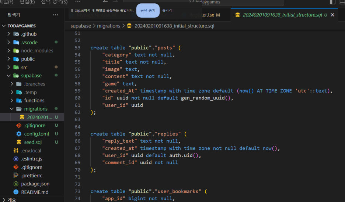This screenshot has height=202, width=345.
Task: Expand the .vscode folder chevron
Action: [8, 42]
